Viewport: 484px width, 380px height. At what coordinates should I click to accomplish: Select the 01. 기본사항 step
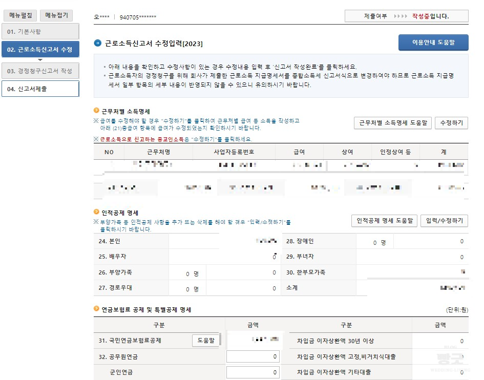39,32
